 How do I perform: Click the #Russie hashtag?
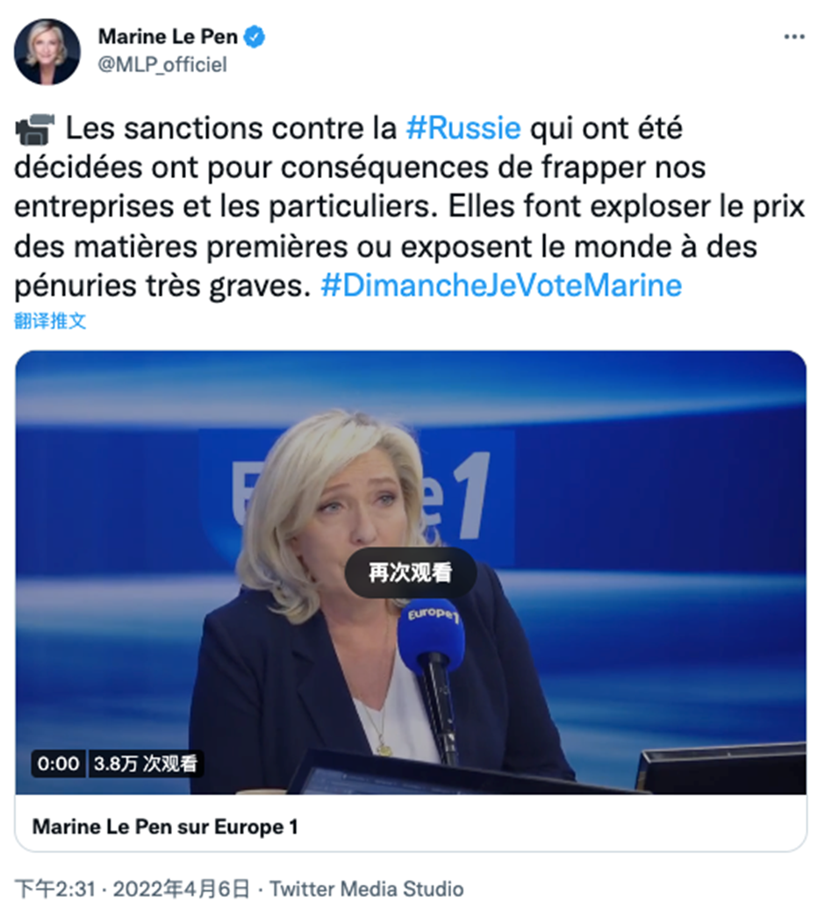[463, 128]
